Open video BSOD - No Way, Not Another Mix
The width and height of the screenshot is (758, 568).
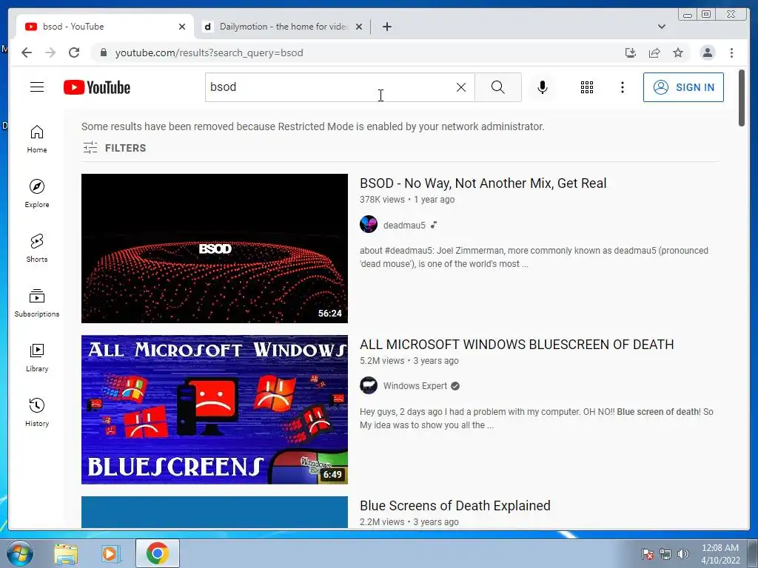tap(483, 183)
